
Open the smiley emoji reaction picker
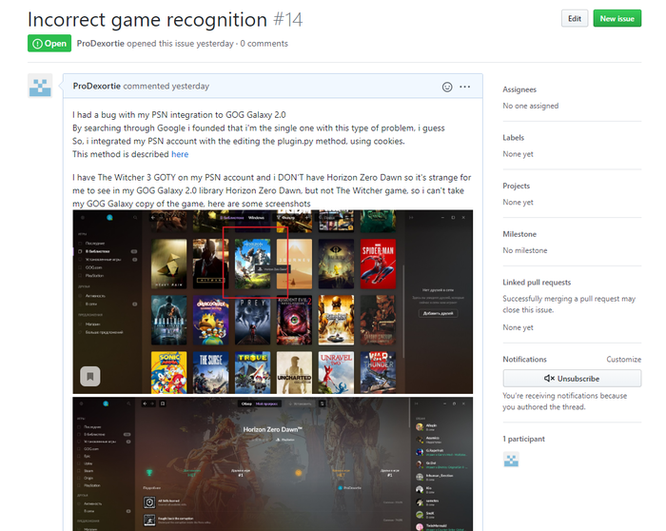tap(446, 87)
